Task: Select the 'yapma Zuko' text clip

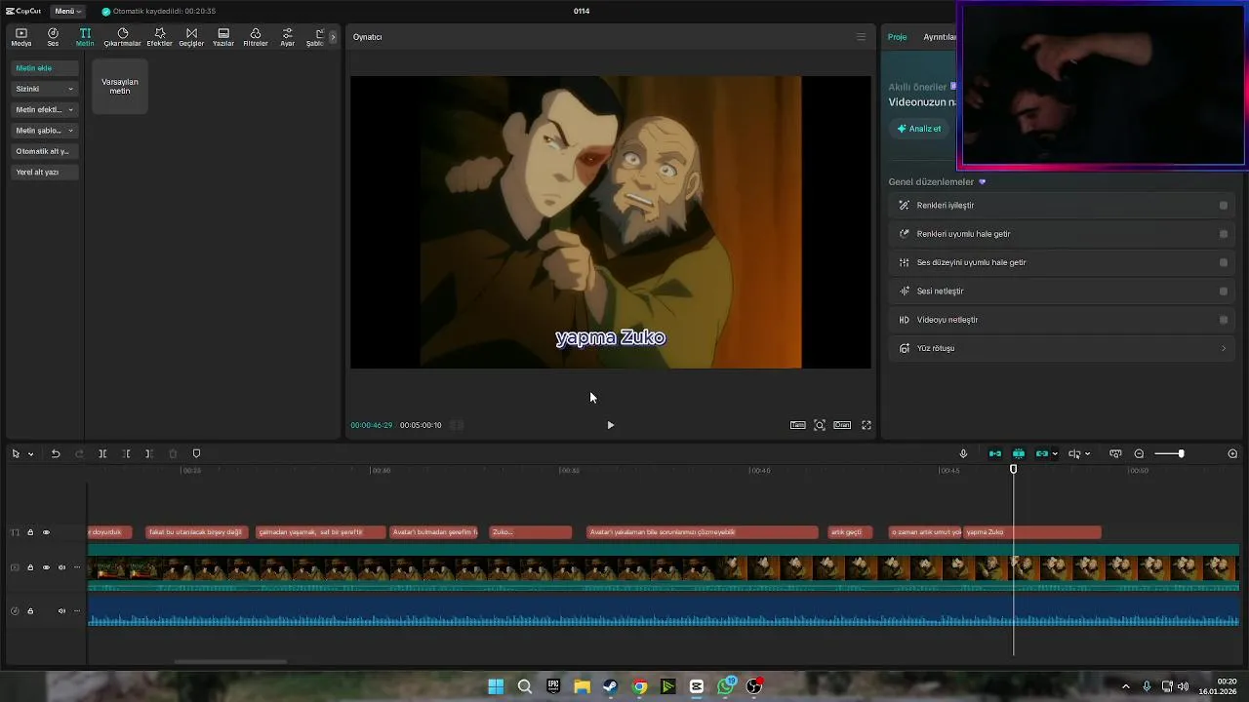Action: point(1032,532)
